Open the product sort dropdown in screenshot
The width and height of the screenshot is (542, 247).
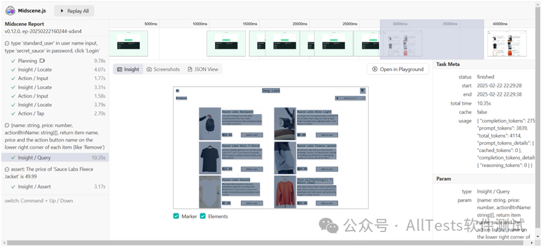350,99
